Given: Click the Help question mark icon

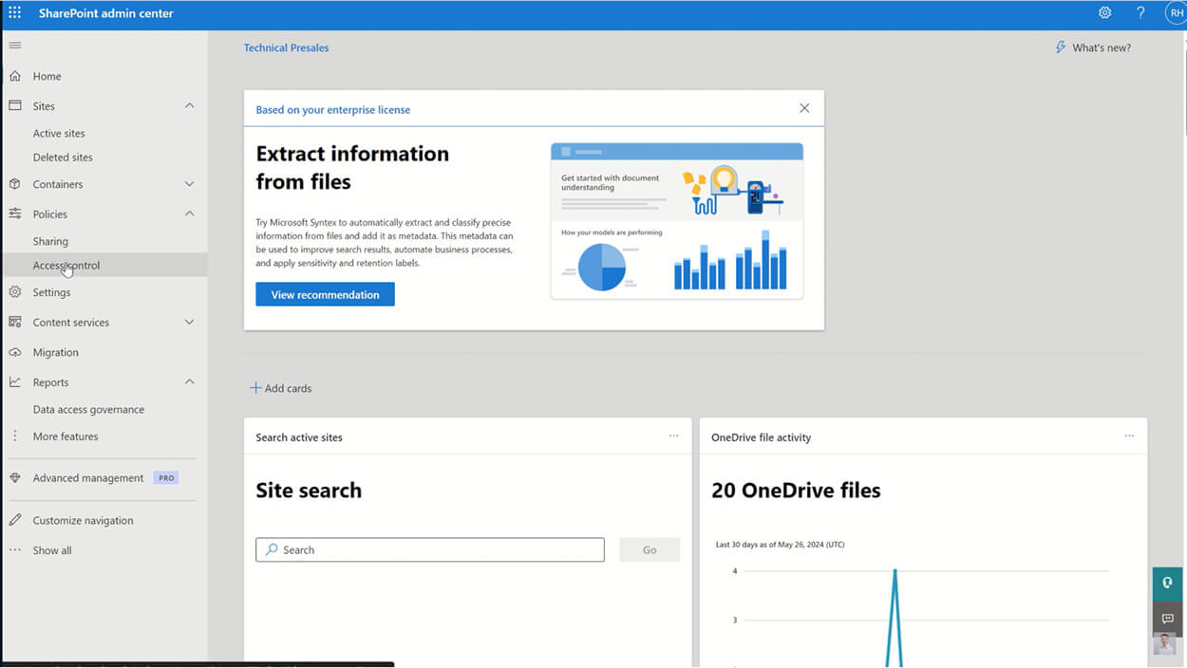Looking at the screenshot, I should [x=1140, y=13].
